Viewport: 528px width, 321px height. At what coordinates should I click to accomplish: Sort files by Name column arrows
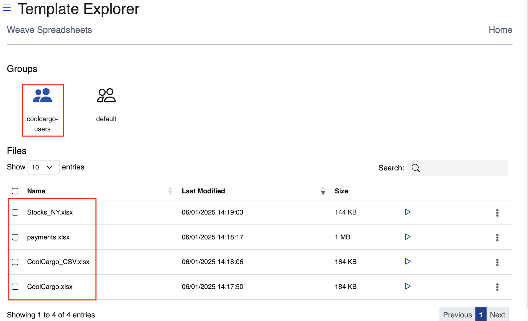(170, 191)
